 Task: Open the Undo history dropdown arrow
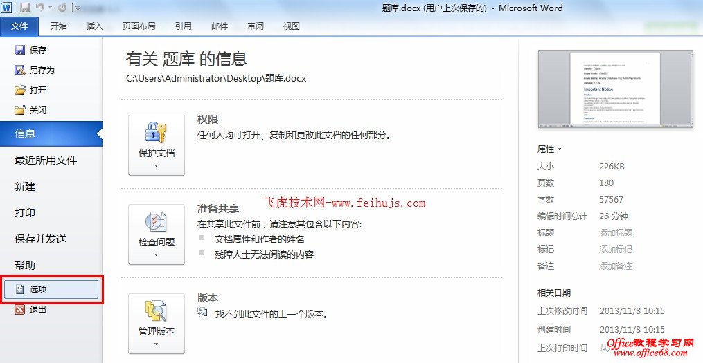pyautogui.click(x=50, y=8)
